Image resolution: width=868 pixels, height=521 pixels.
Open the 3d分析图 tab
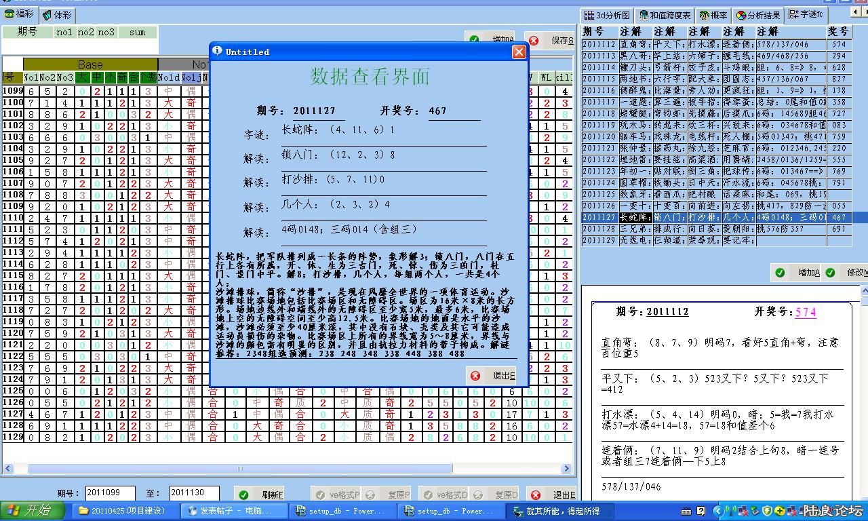(607, 15)
